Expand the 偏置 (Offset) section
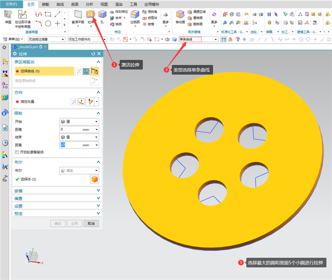 click(x=57, y=198)
